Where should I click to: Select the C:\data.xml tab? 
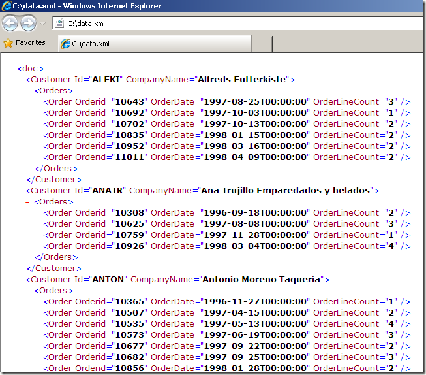pyautogui.click(x=155, y=44)
